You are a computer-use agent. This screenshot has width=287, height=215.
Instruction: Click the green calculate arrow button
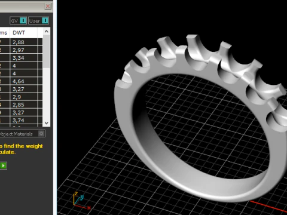(4, 165)
